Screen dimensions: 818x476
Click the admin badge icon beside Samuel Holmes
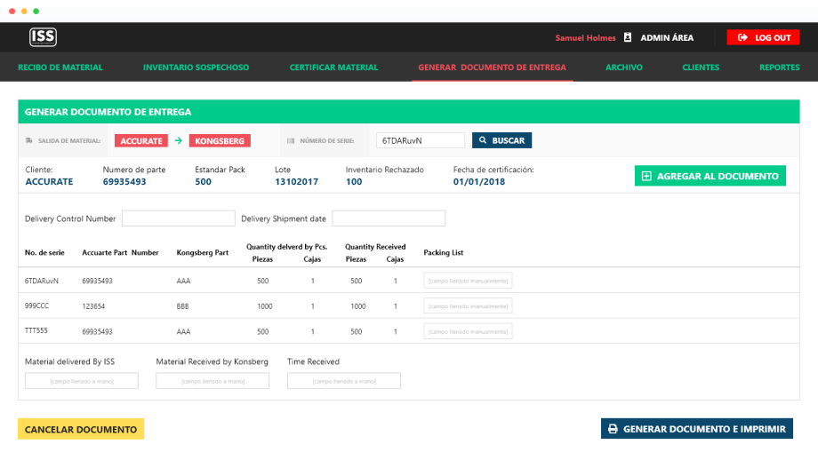[628, 37]
